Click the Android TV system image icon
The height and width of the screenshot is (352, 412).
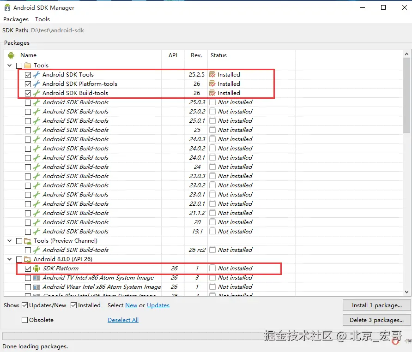(36, 278)
